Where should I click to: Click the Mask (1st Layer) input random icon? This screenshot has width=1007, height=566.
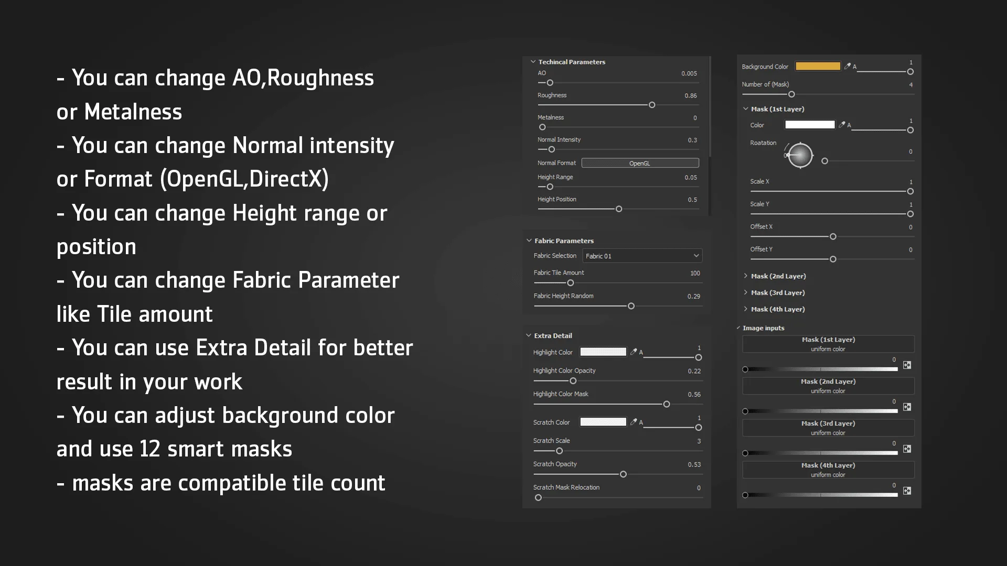tap(907, 365)
